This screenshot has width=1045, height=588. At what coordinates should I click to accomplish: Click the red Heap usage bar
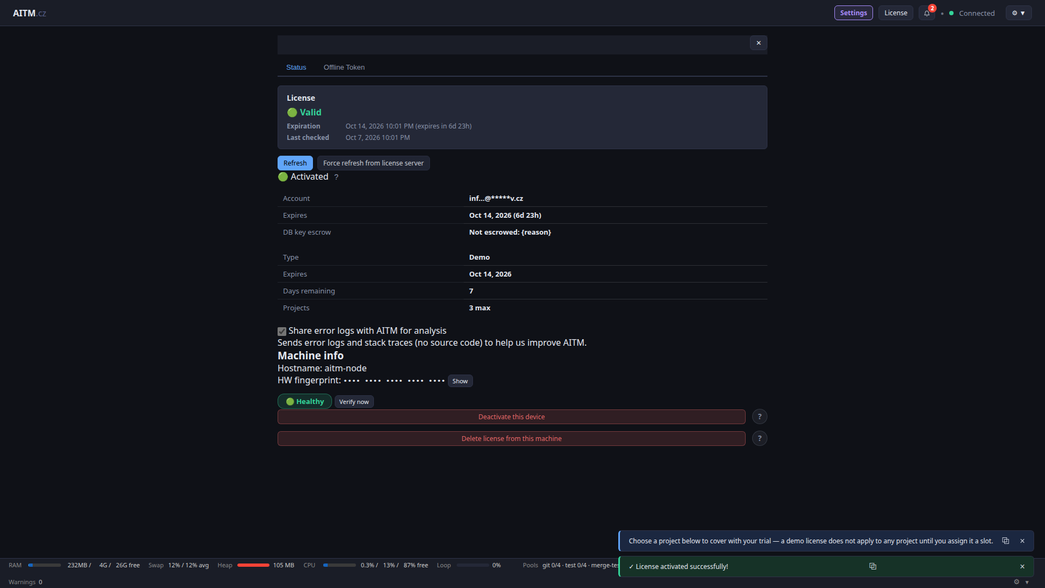tap(253, 565)
